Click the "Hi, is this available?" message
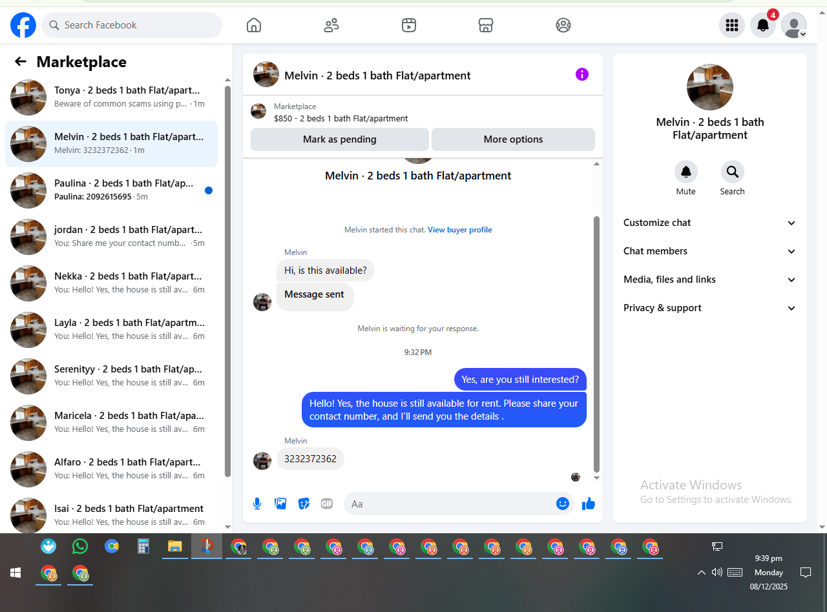827x612 pixels. [x=326, y=270]
